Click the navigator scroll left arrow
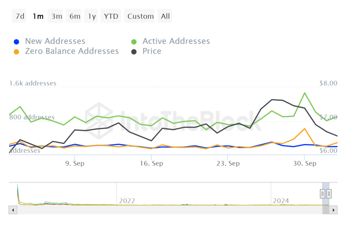346x228 pixels. [x=13, y=210]
